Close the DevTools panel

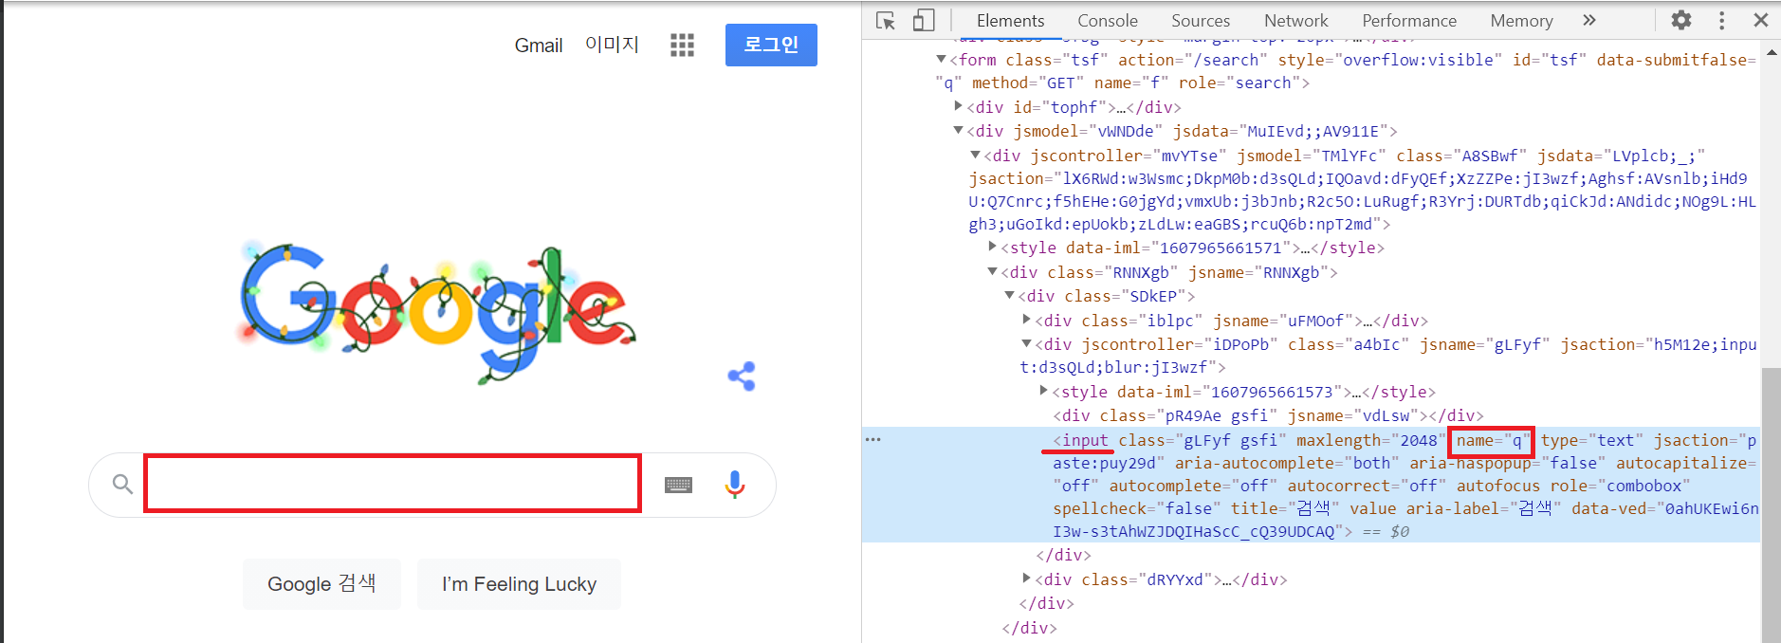coord(1761,20)
